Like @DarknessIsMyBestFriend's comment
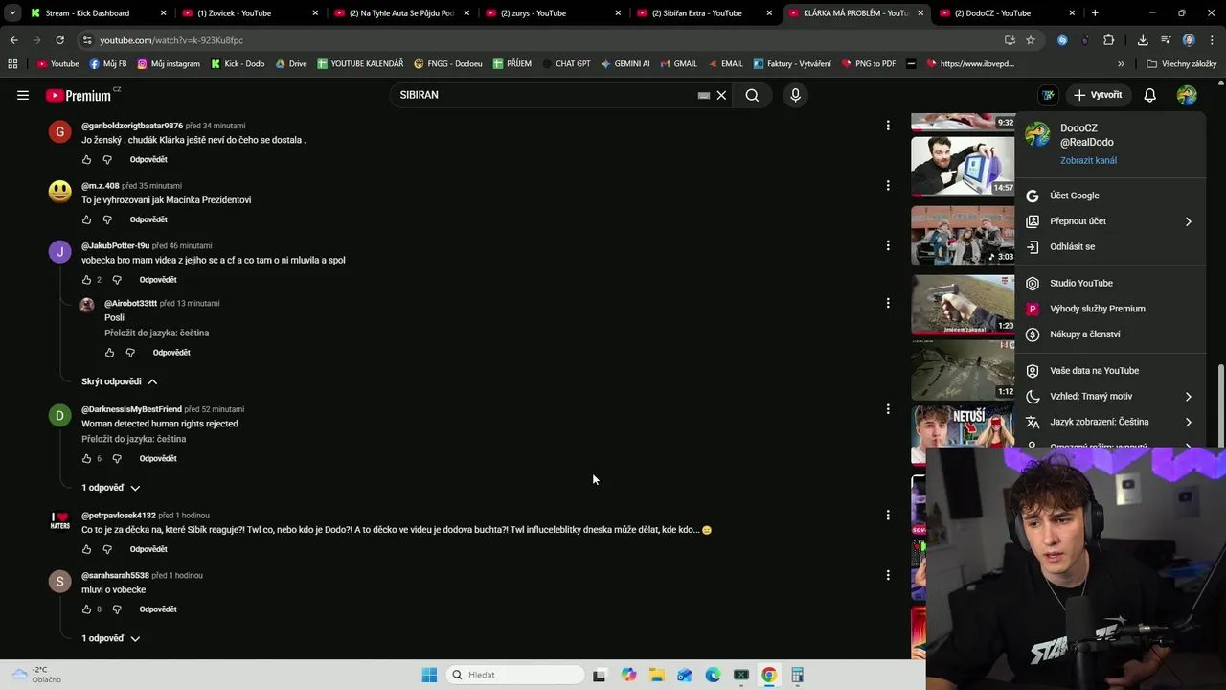1226x690 pixels. (86, 458)
